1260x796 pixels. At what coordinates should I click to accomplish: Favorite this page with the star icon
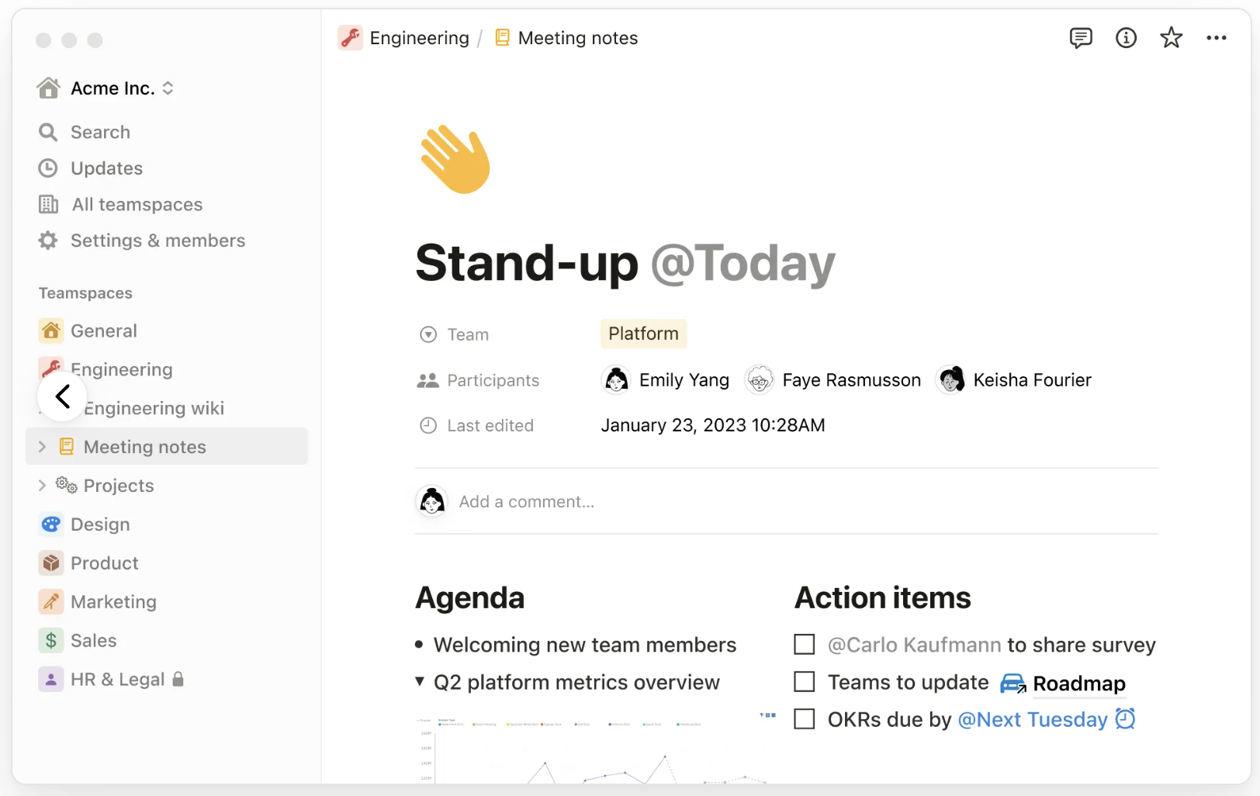pyautogui.click(x=1171, y=37)
